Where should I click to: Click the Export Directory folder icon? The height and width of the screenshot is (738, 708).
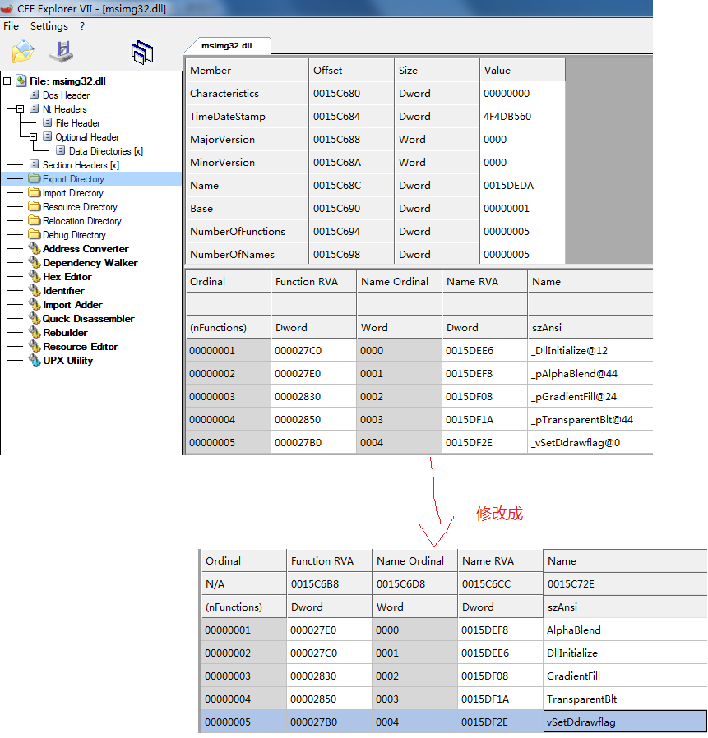tap(35, 178)
